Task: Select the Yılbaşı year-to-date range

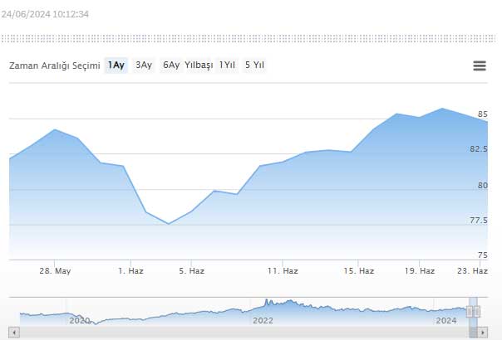Action: (x=199, y=66)
